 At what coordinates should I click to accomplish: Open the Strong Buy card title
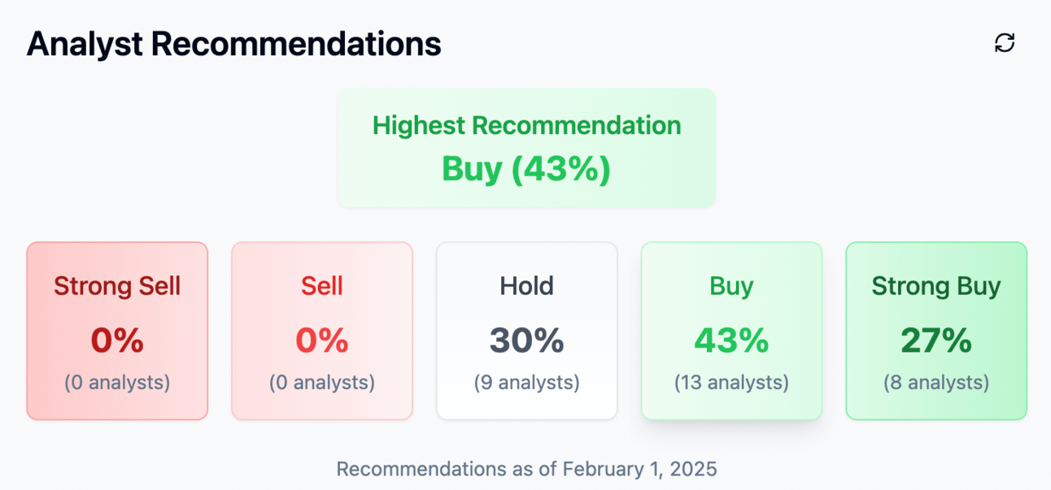936,286
